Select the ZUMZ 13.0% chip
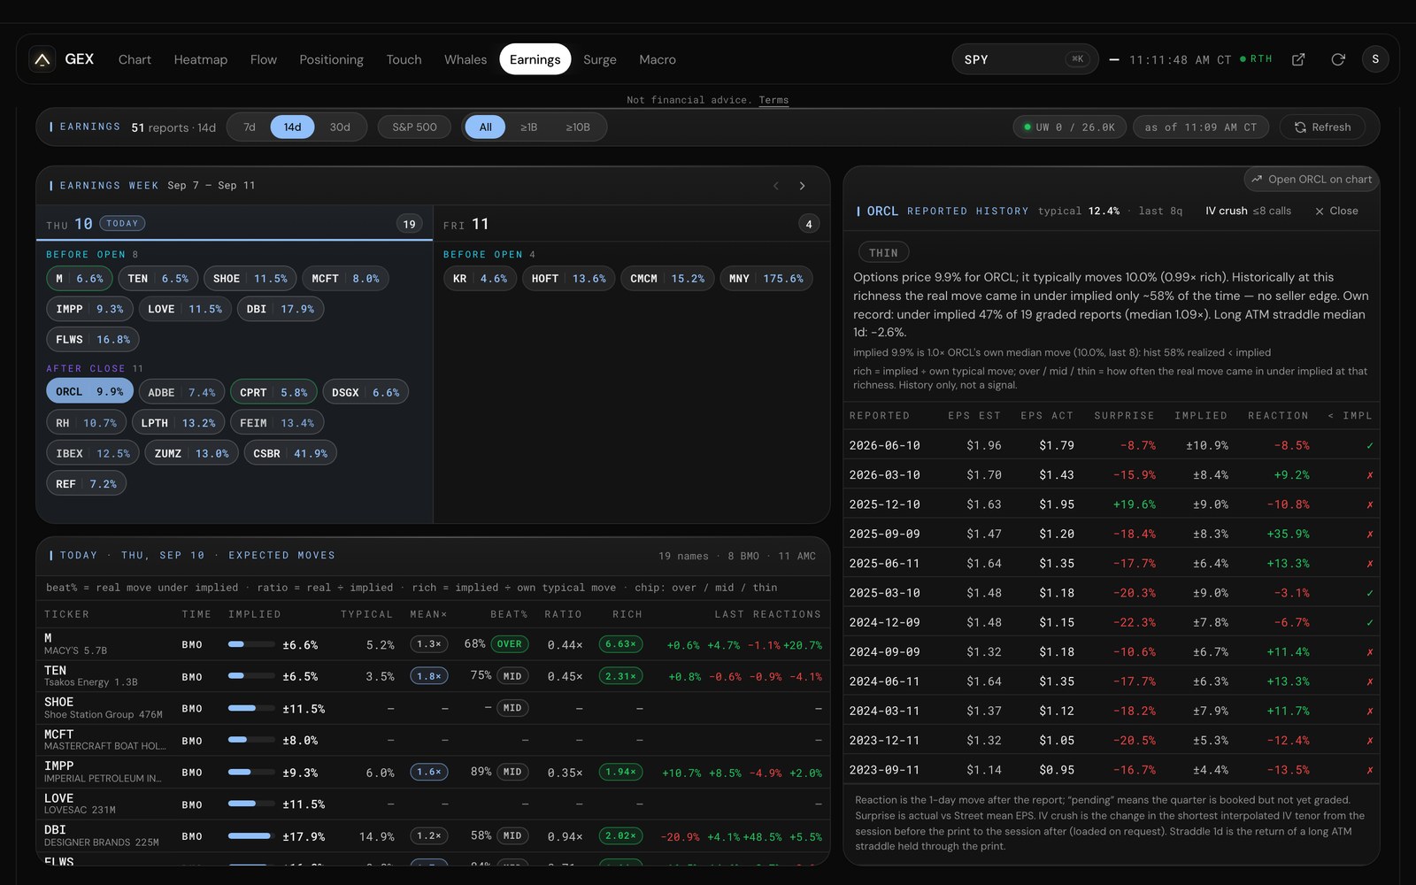 191,453
